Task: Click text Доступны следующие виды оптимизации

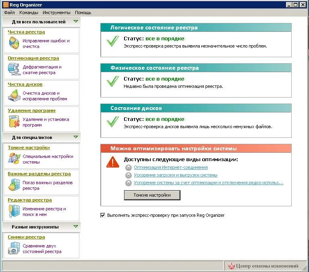Action: 181,160
